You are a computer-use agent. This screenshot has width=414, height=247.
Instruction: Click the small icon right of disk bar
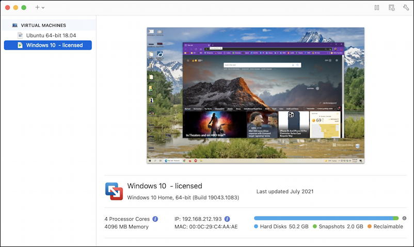pyautogui.click(x=404, y=218)
